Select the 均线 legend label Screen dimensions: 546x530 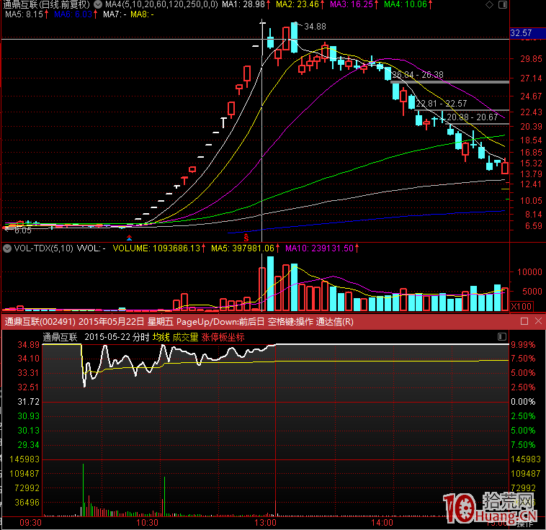point(161,337)
